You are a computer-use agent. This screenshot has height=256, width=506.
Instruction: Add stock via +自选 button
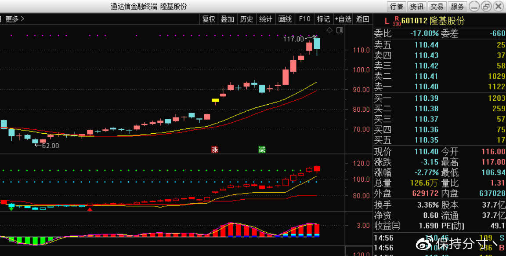(x=343, y=19)
